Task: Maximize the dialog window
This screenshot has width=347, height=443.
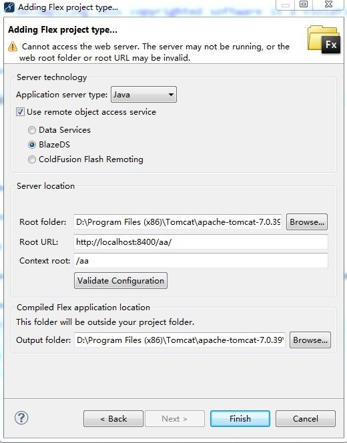Action: pyautogui.click(x=304, y=5)
